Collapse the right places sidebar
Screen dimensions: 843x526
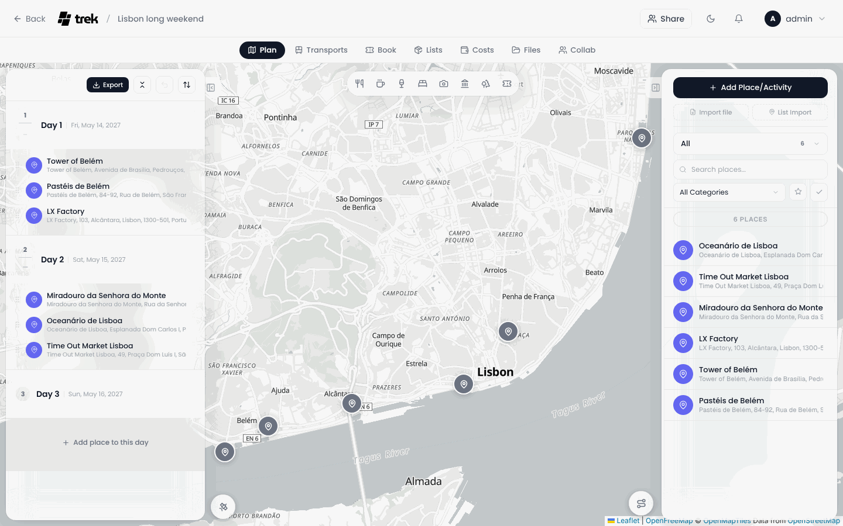(x=656, y=88)
